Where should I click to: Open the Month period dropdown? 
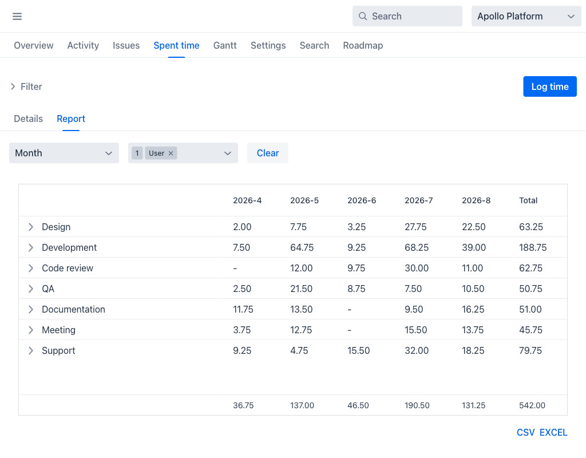[x=64, y=153]
